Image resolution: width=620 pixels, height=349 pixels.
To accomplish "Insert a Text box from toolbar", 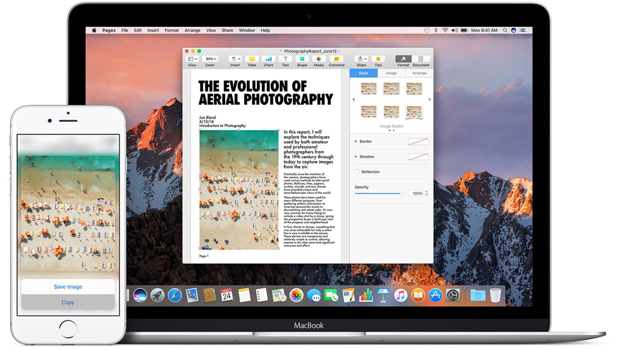I will pos(285,59).
